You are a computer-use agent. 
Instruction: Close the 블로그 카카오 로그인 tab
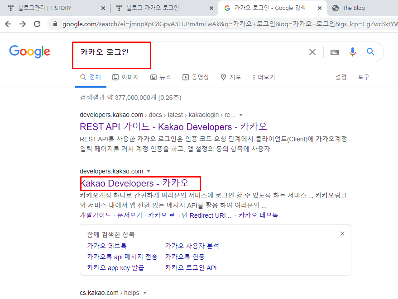click(x=211, y=8)
